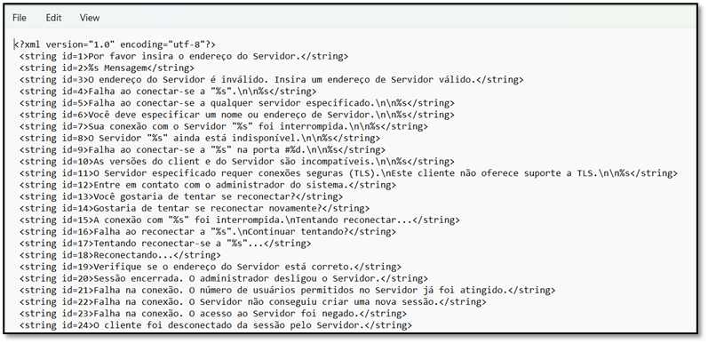Open the Edit menu
This screenshot has width=708, height=344.
pyautogui.click(x=53, y=18)
